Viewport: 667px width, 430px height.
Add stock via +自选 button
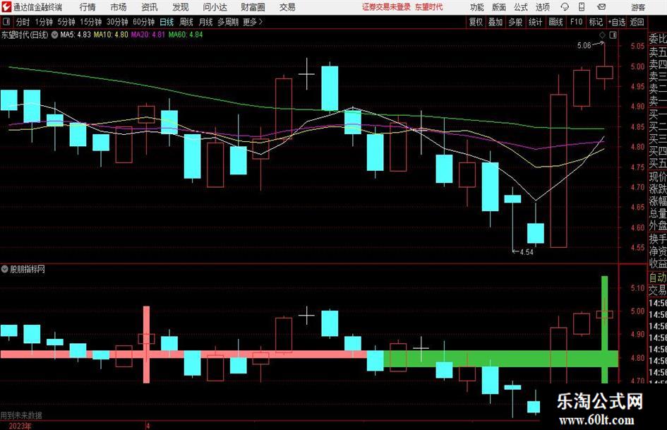pyautogui.click(x=616, y=22)
